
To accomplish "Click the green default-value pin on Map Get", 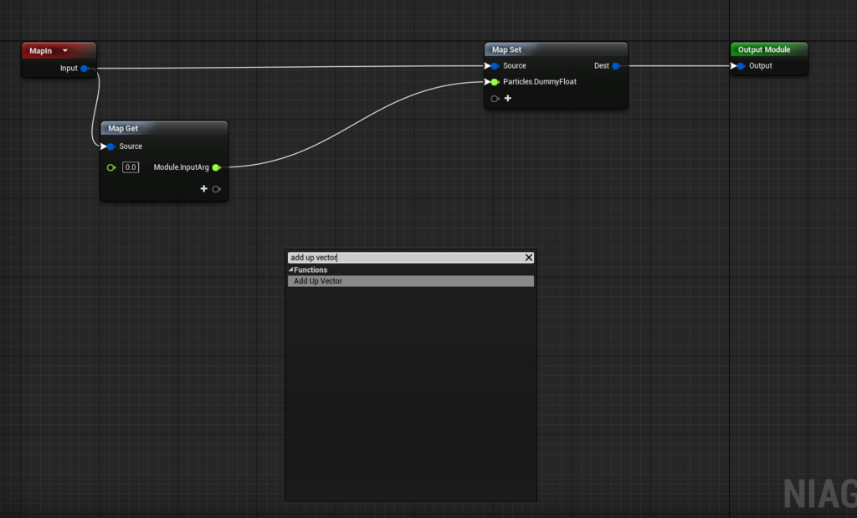I will 111,167.
